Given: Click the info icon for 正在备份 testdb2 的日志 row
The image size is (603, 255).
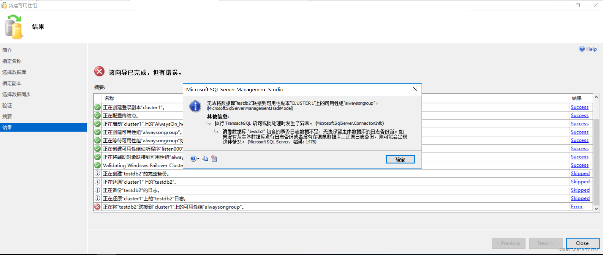Looking at the screenshot, I should tap(98, 190).
